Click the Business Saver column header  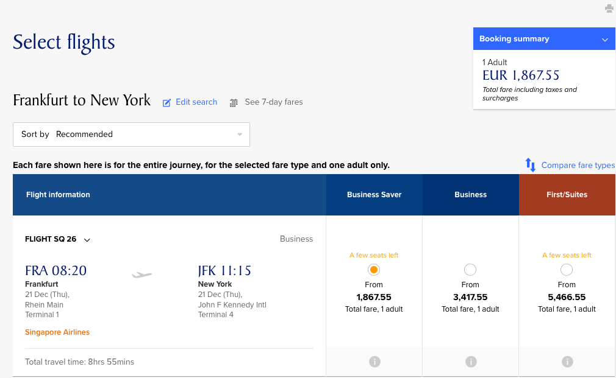coord(374,195)
